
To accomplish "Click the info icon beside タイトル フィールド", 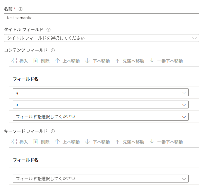I will (48, 30).
